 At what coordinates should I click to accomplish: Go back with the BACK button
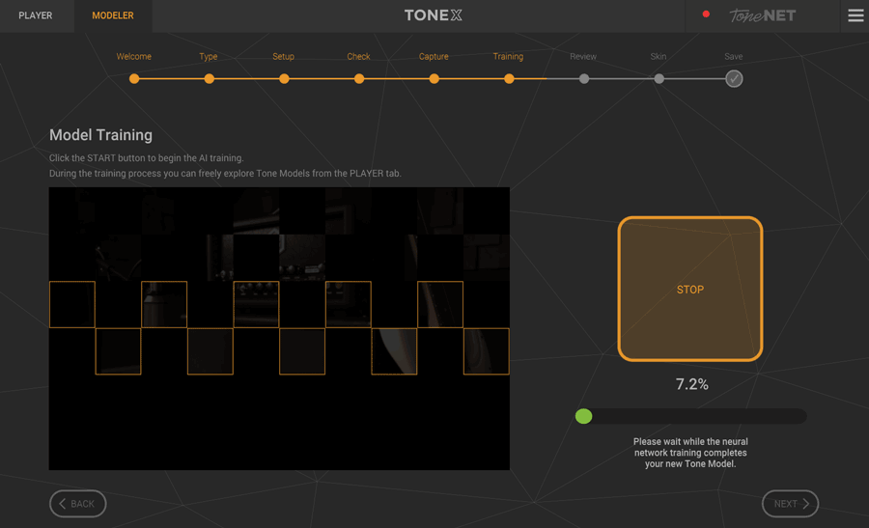[x=77, y=504]
